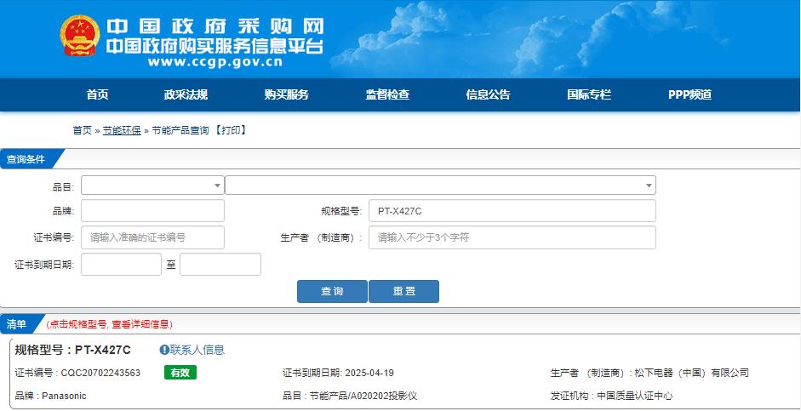Screen dimensions: 801x411
Task: Focus the 品牌 input field
Action: coord(152,211)
